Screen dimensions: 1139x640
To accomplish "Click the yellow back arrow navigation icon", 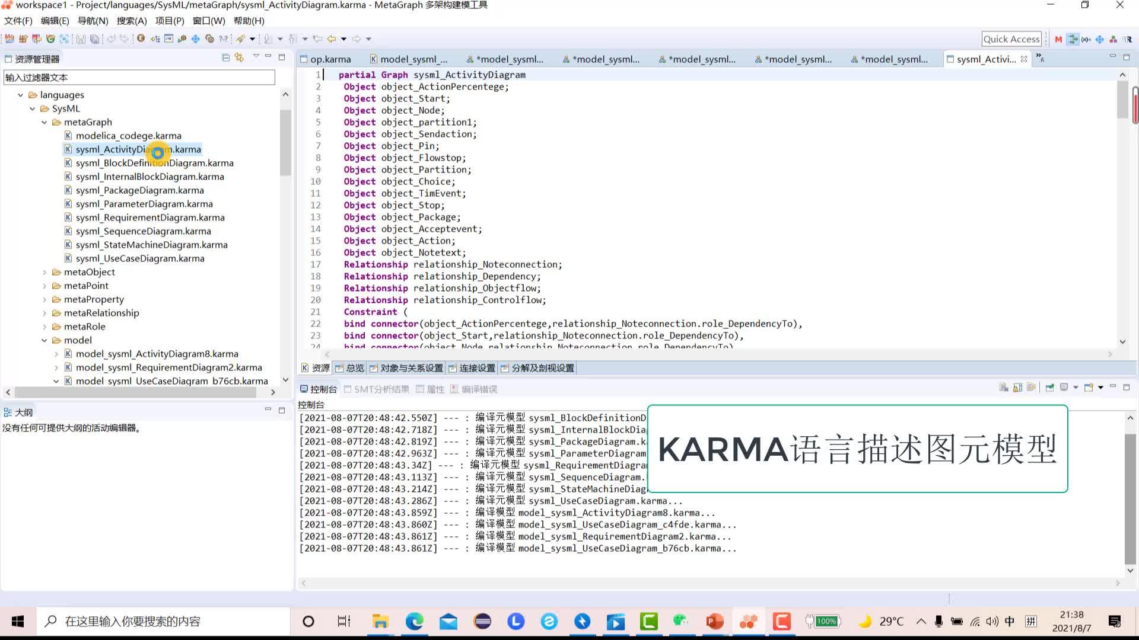I will click(x=332, y=39).
